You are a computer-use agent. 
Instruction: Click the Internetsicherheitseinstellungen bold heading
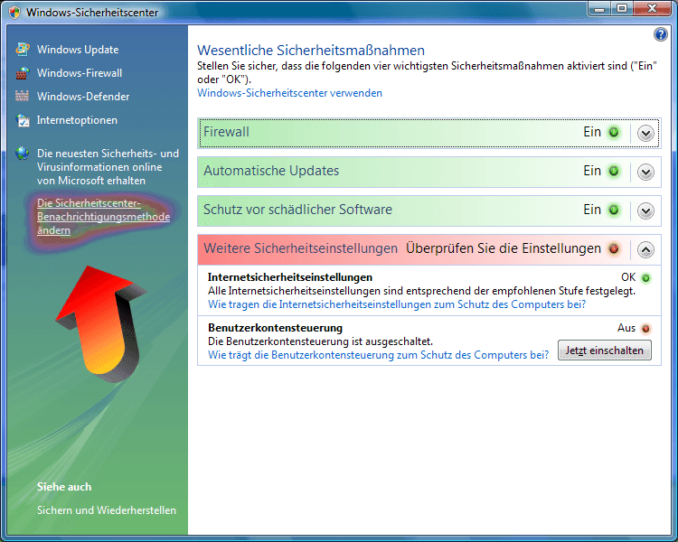tap(290, 277)
